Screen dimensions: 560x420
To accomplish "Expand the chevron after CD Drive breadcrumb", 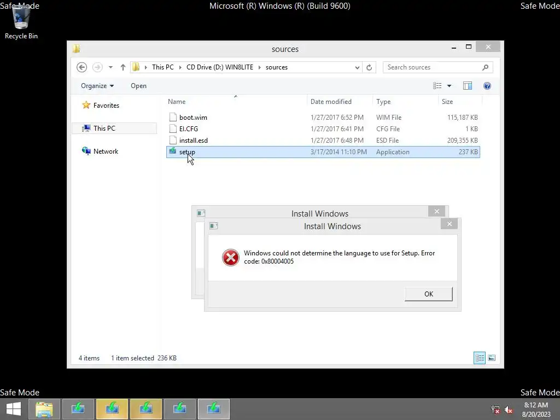I will click(260, 67).
